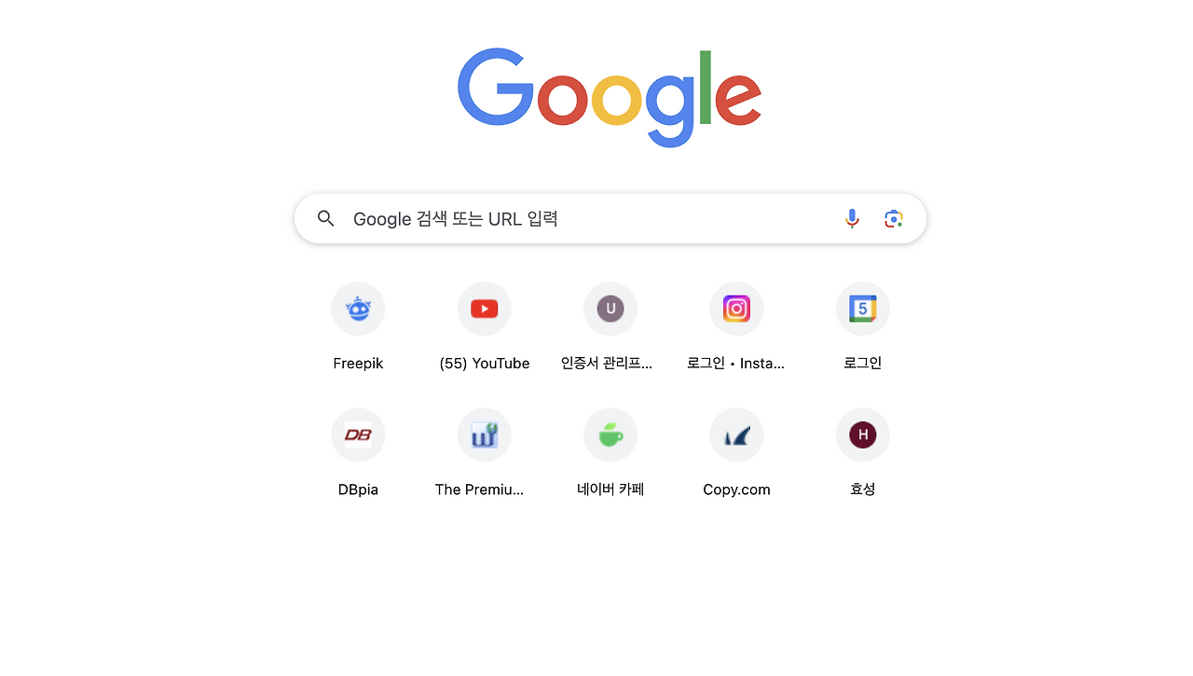Start voice search with microphone icon
The image size is (1193, 676).
point(852,219)
